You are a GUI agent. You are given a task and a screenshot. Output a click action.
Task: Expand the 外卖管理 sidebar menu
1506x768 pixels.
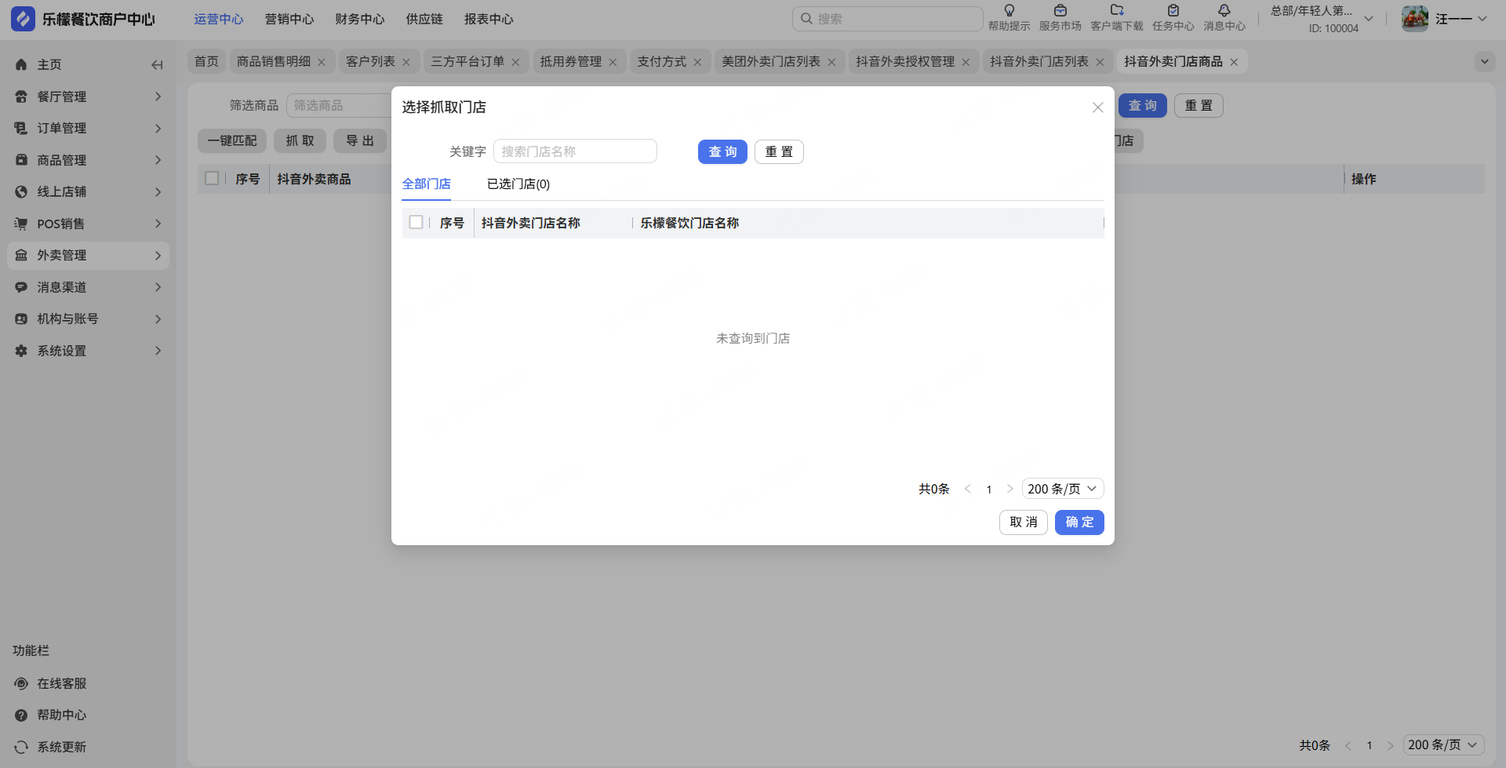[x=88, y=255]
